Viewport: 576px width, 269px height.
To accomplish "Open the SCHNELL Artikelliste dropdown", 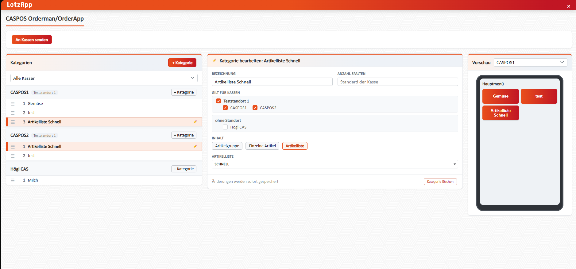I will pos(335,164).
